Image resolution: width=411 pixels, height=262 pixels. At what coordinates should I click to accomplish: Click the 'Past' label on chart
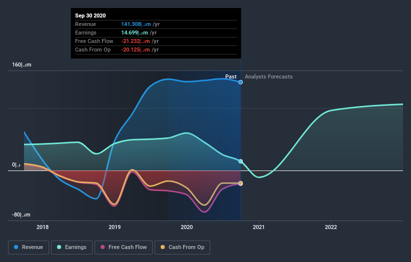(x=231, y=76)
